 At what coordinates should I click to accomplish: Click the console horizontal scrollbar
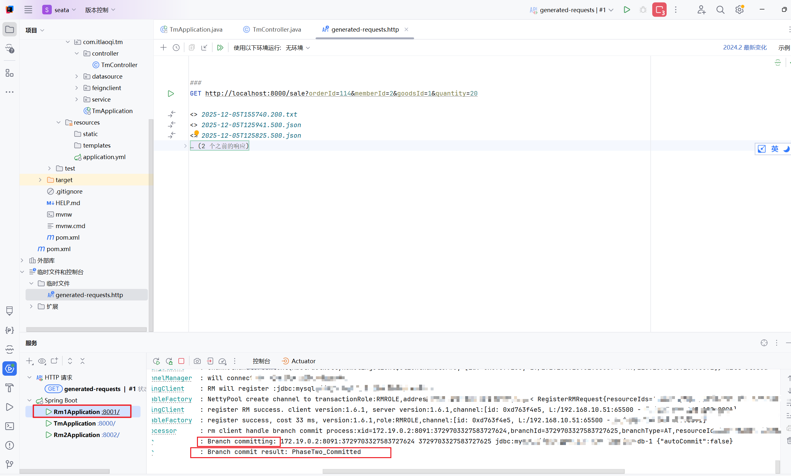(473, 471)
